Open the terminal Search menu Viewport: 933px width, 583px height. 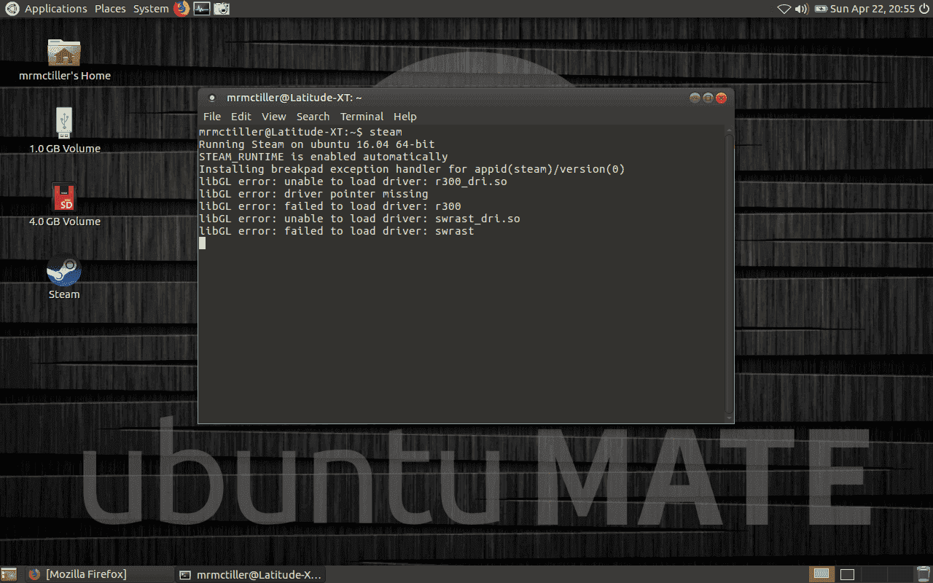point(313,117)
